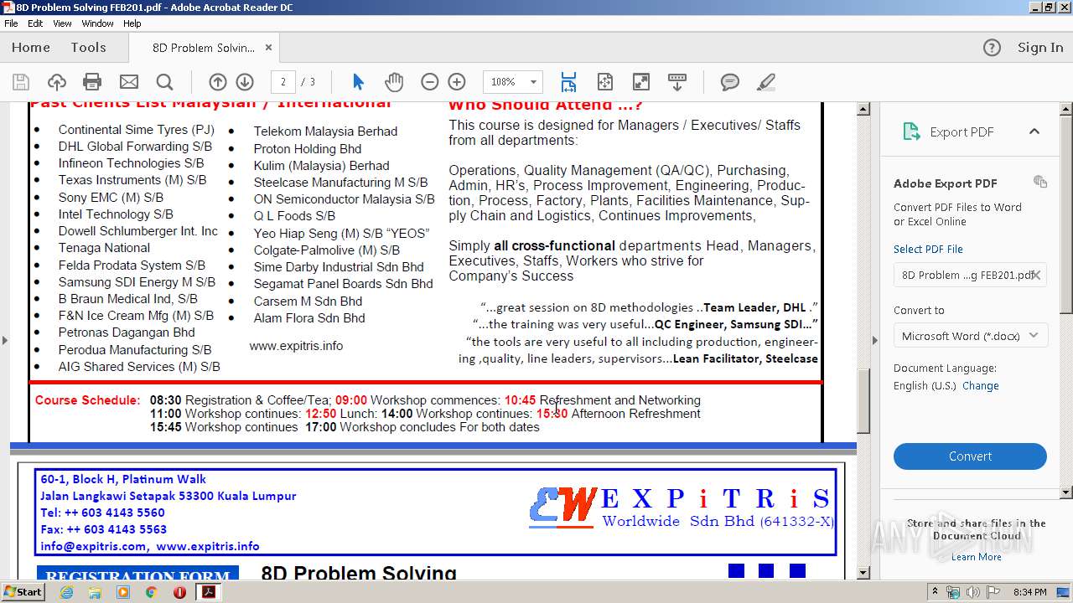This screenshot has width=1073, height=603.
Task: Switch to the Tools tab
Action: pos(88,48)
